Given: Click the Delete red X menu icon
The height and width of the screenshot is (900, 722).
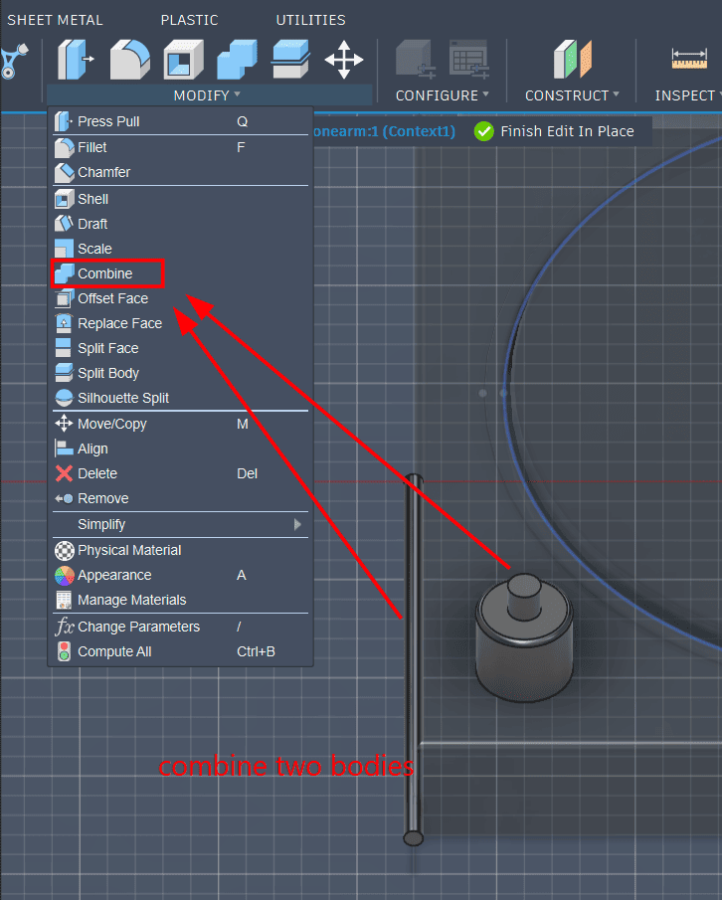Looking at the screenshot, I should point(64,473).
